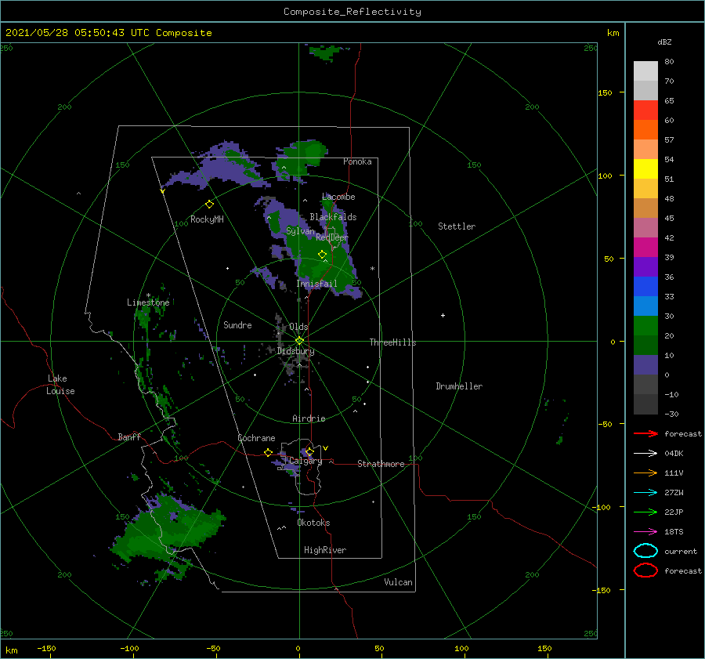This screenshot has height=659, width=705.
Task: Click the Stettler label
Action: click(457, 226)
